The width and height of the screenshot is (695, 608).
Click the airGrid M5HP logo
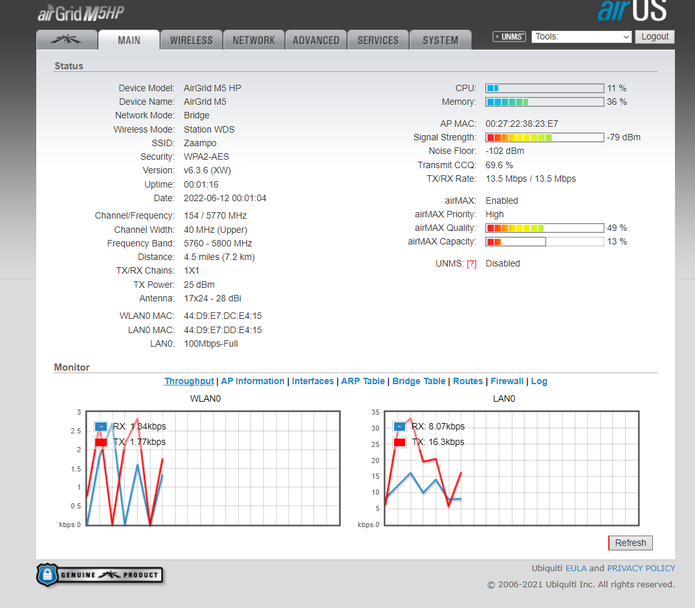click(81, 14)
